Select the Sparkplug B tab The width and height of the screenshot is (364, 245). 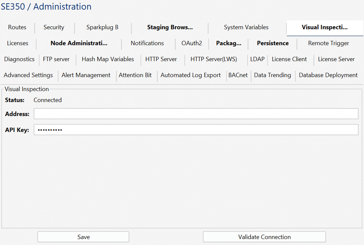tap(102, 27)
